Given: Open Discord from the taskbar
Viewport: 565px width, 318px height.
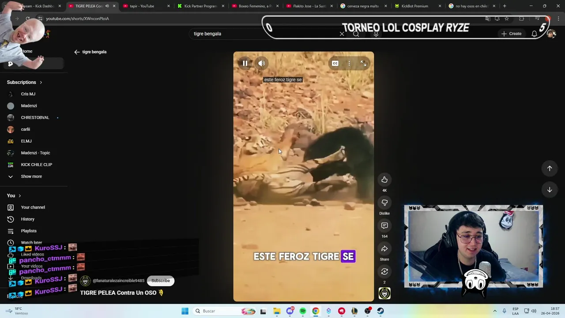Looking at the screenshot, I should click(x=290, y=311).
